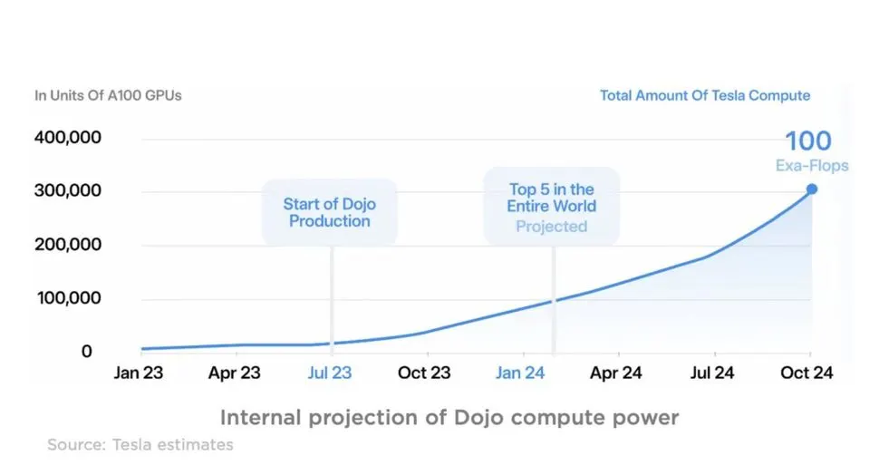Click the Jul 24 axis label
Image resolution: width=879 pixels, height=475 pixels.
click(712, 373)
